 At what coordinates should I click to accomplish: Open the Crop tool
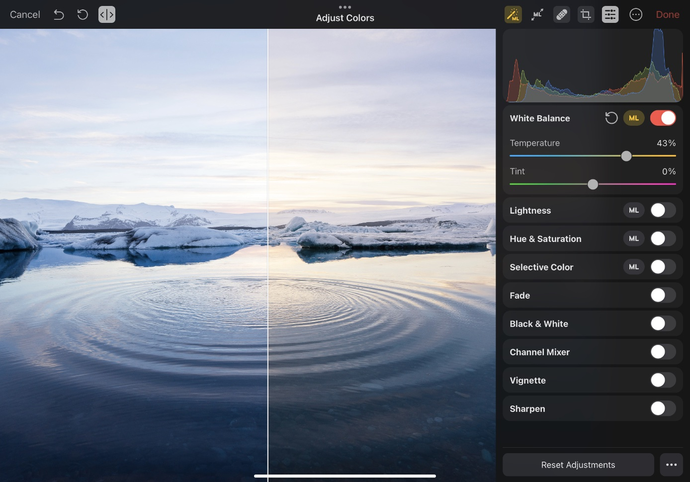586,14
